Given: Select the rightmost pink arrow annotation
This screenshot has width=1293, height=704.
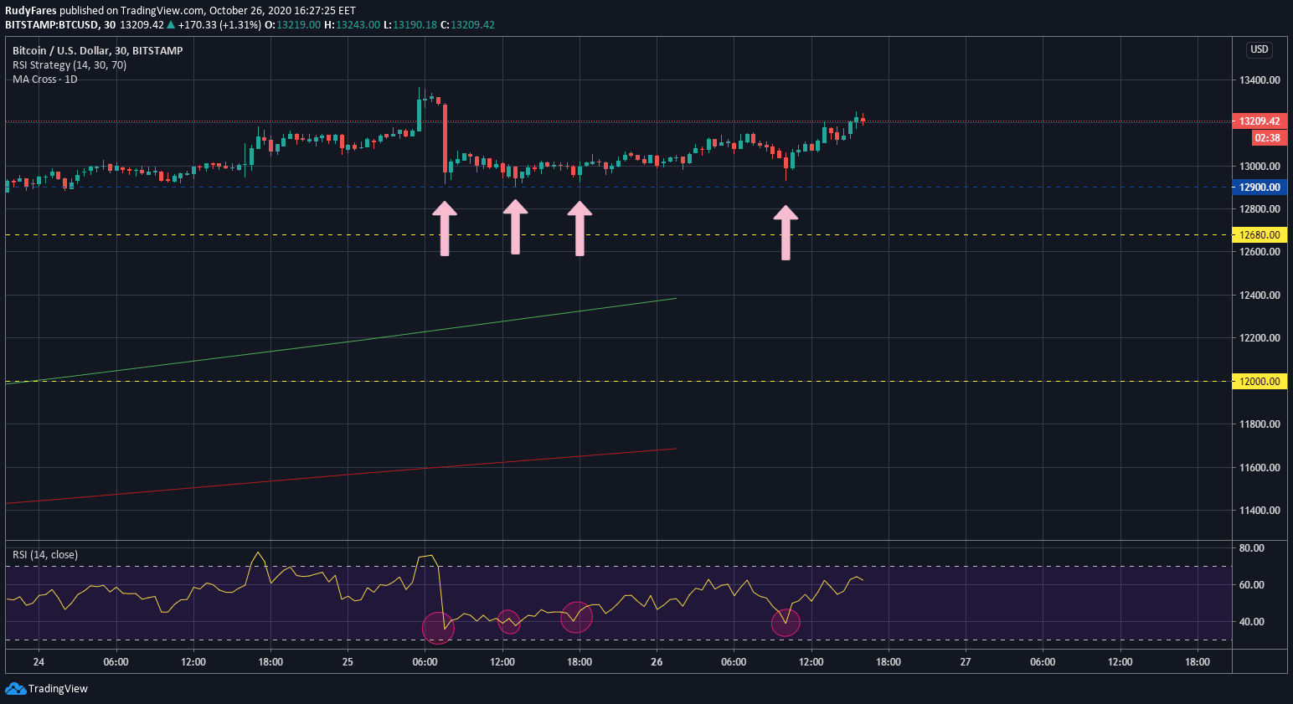Looking at the screenshot, I should (786, 233).
